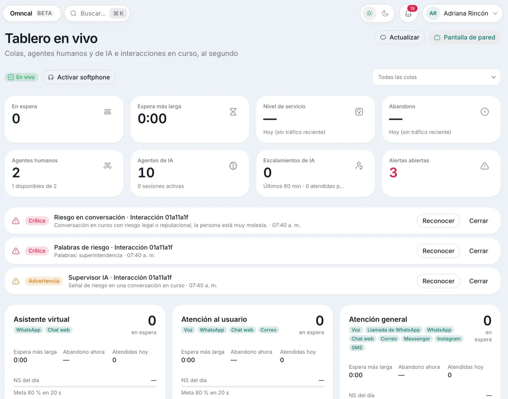The image size is (508, 399).
Task: Click the Omncal BETA logo
Action: pos(31,13)
